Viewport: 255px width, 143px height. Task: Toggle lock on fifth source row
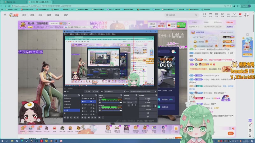click(94, 111)
